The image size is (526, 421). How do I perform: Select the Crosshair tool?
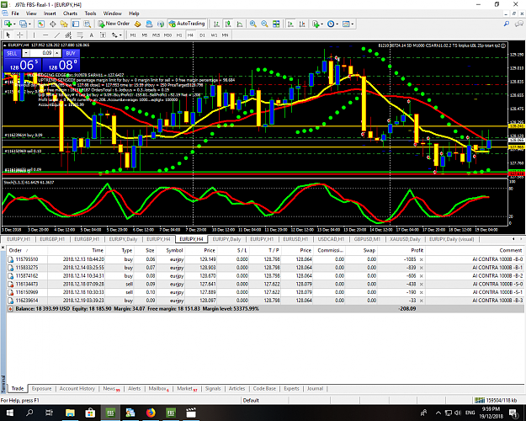pyautogui.click(x=20, y=35)
